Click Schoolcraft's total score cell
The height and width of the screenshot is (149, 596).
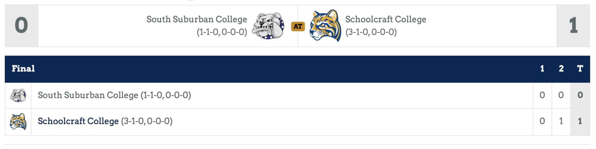(580, 121)
